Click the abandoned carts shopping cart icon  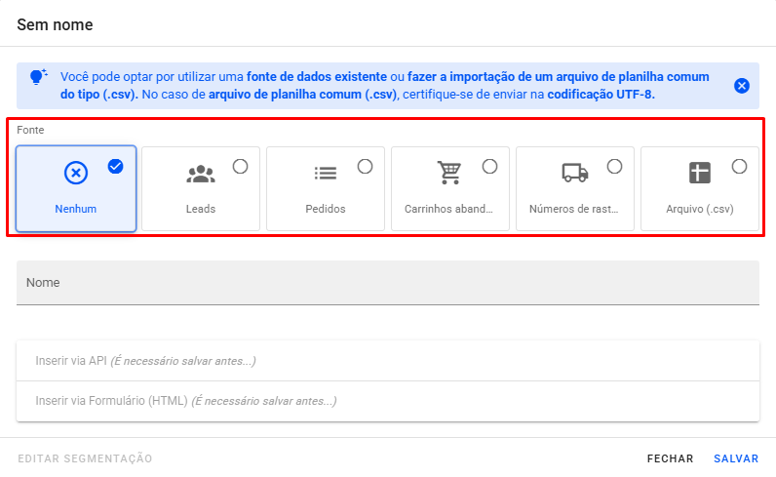pyautogui.click(x=449, y=173)
